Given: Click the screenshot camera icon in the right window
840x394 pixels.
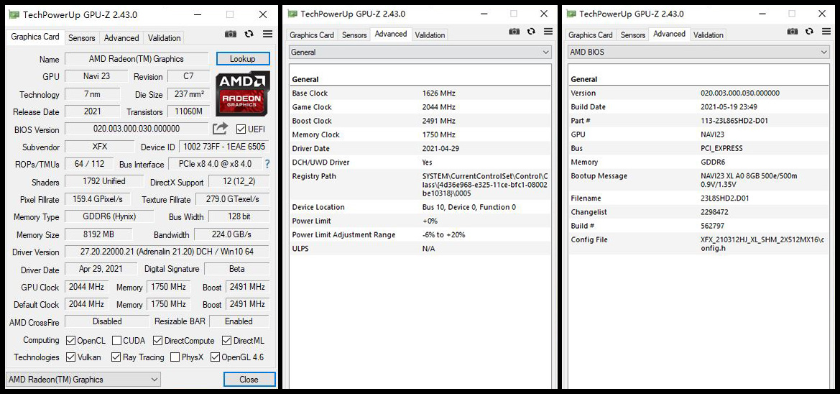Looking at the screenshot, I should [x=793, y=31].
